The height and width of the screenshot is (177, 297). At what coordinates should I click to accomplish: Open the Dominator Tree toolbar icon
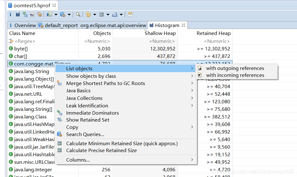(25, 14)
